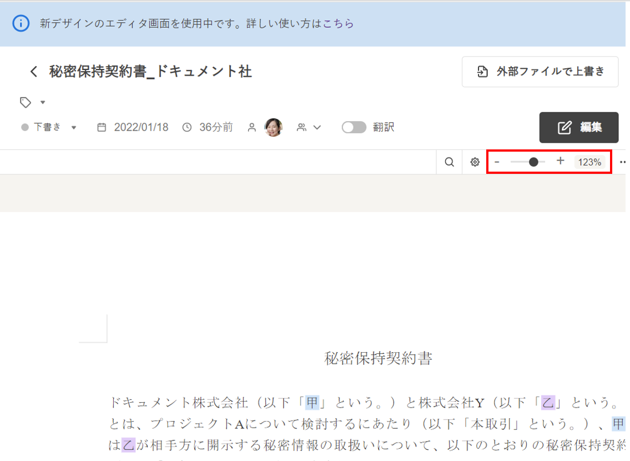Image resolution: width=630 pixels, height=461 pixels.
Task: Click the 123% zoom percentage field
Action: (589, 162)
